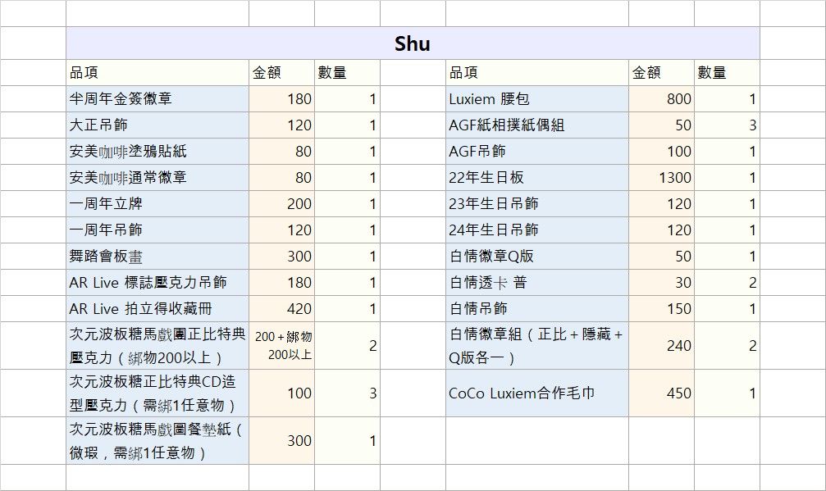Select the '200 + 綁物200以上' price cell
The image size is (826, 491).
click(x=281, y=345)
